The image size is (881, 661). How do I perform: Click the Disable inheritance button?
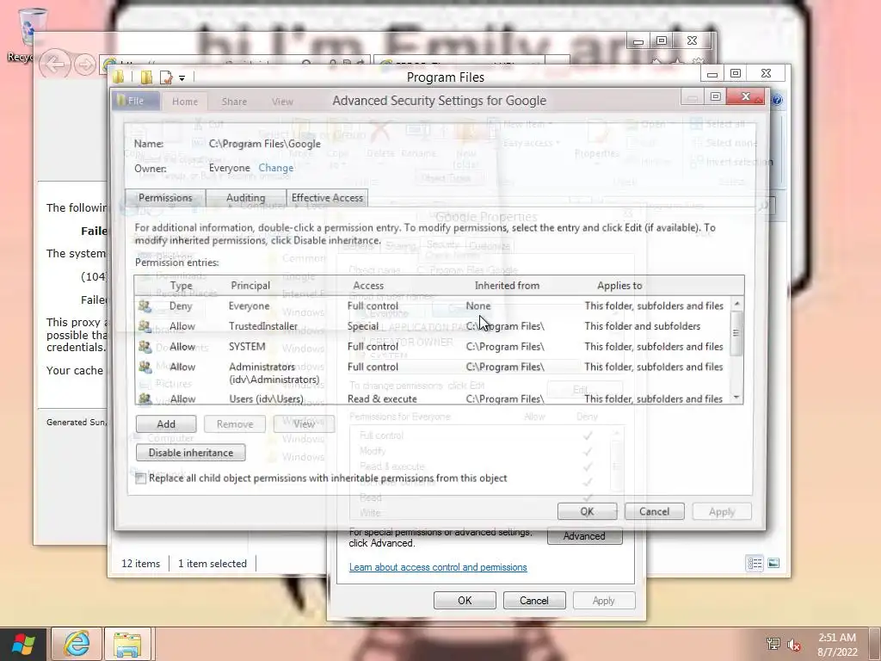click(x=190, y=453)
